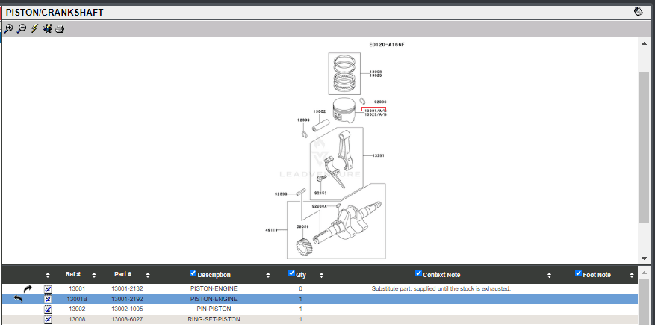Toggle the Qty column checkbox
Screen dimensions: 655x325
291,274
